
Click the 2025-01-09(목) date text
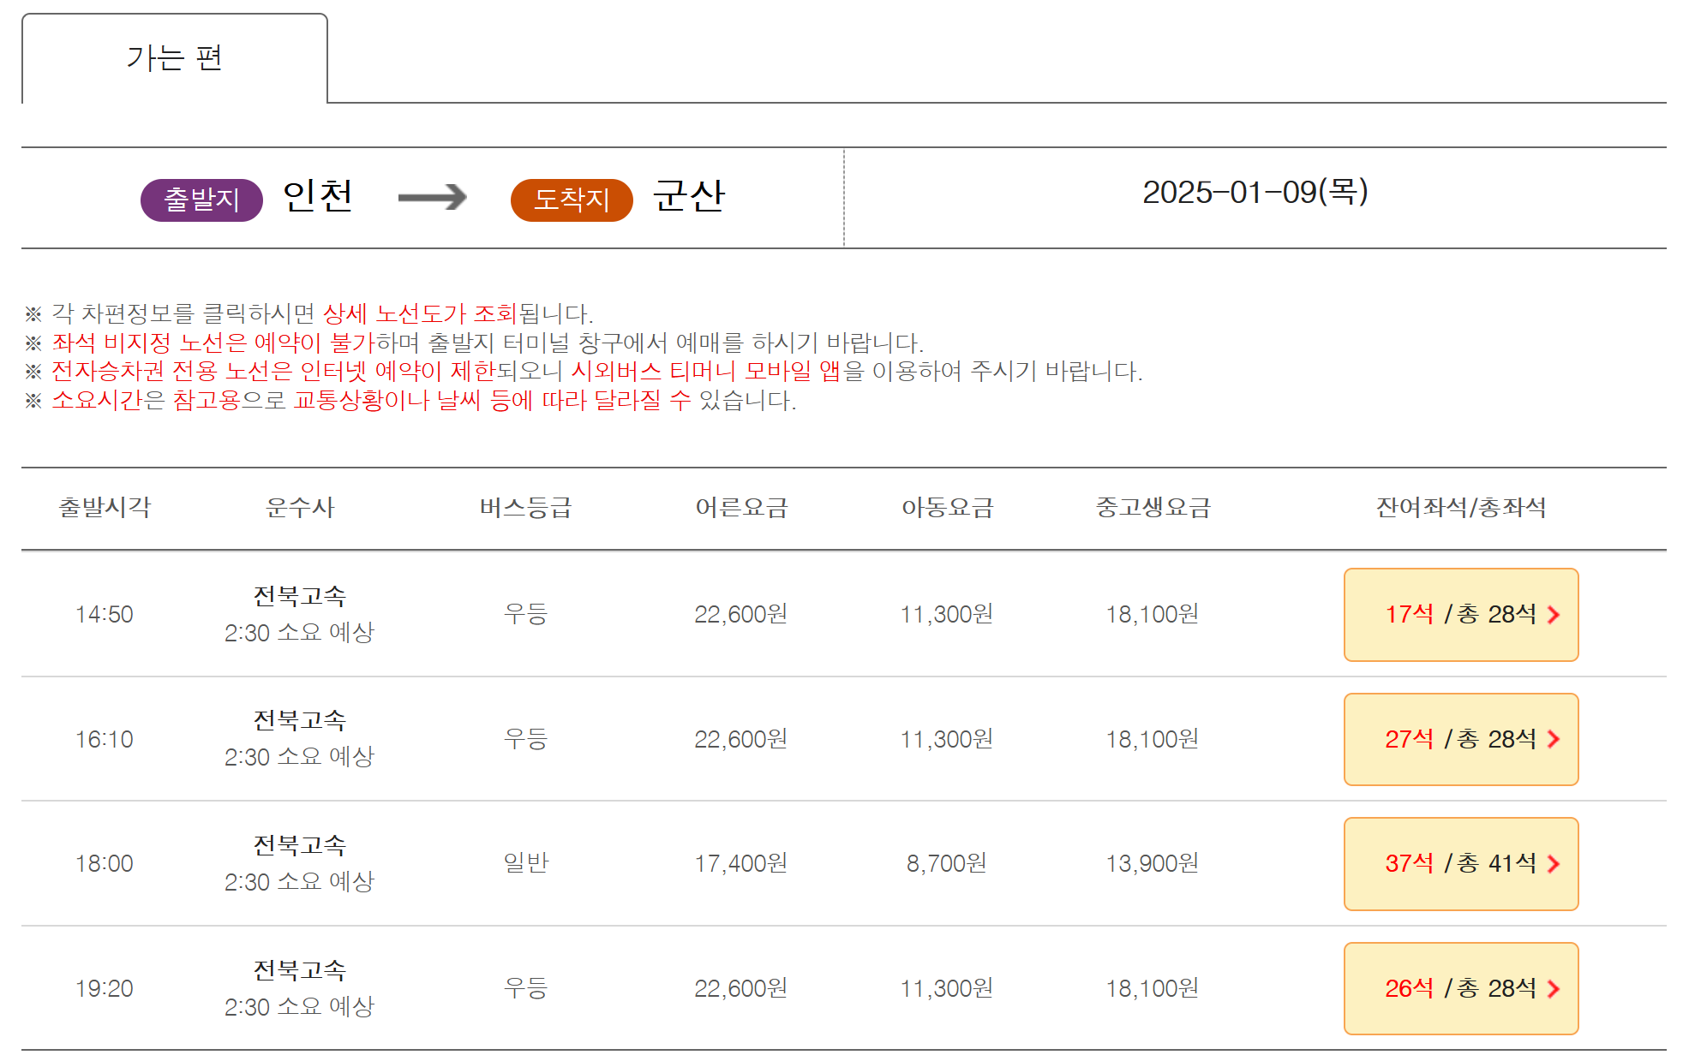(1255, 193)
